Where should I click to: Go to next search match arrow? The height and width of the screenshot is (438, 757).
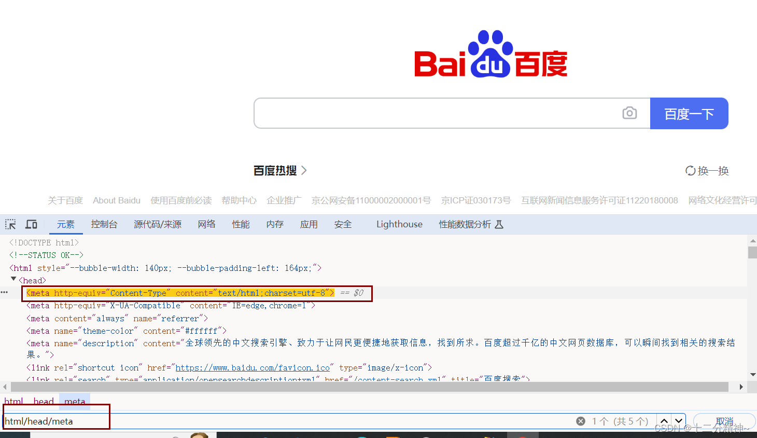(x=679, y=421)
